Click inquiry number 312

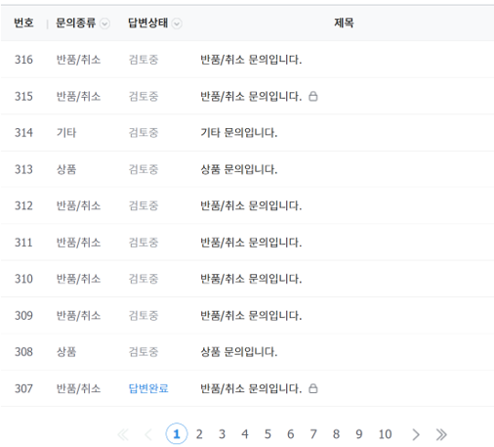[x=23, y=205]
